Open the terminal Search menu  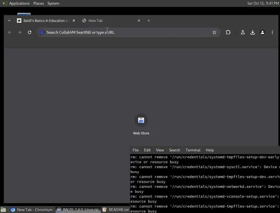tap(174, 150)
